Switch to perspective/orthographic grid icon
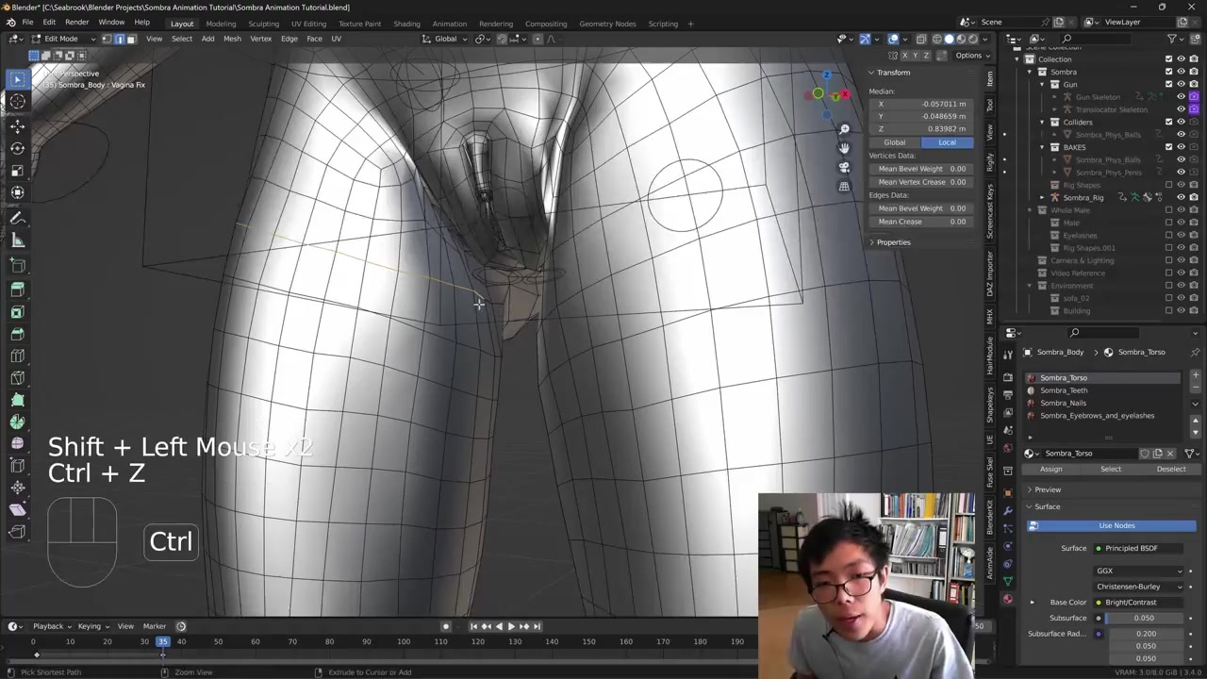Screen dimensions: 1207x679 coord(844,187)
